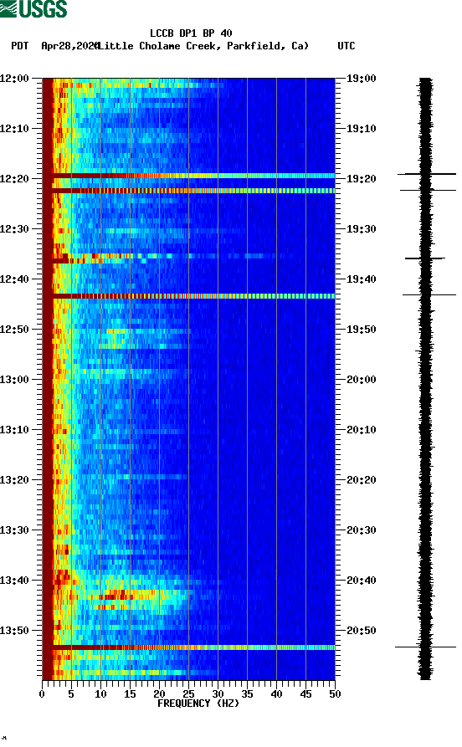Screen dimensions: 462x747
Task: Click the 40 Hz frequency axis label
Action: coord(276,694)
